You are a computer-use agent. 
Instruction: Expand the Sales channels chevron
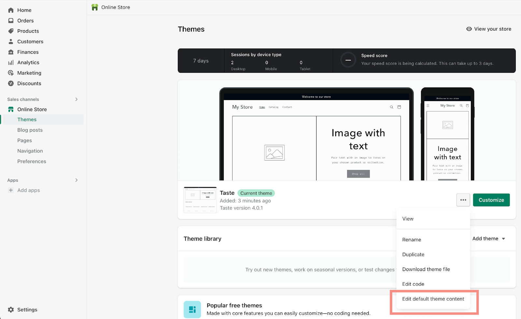click(76, 99)
